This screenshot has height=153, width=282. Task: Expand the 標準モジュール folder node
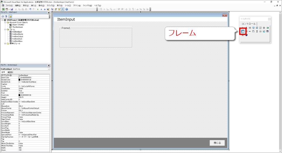(5, 43)
